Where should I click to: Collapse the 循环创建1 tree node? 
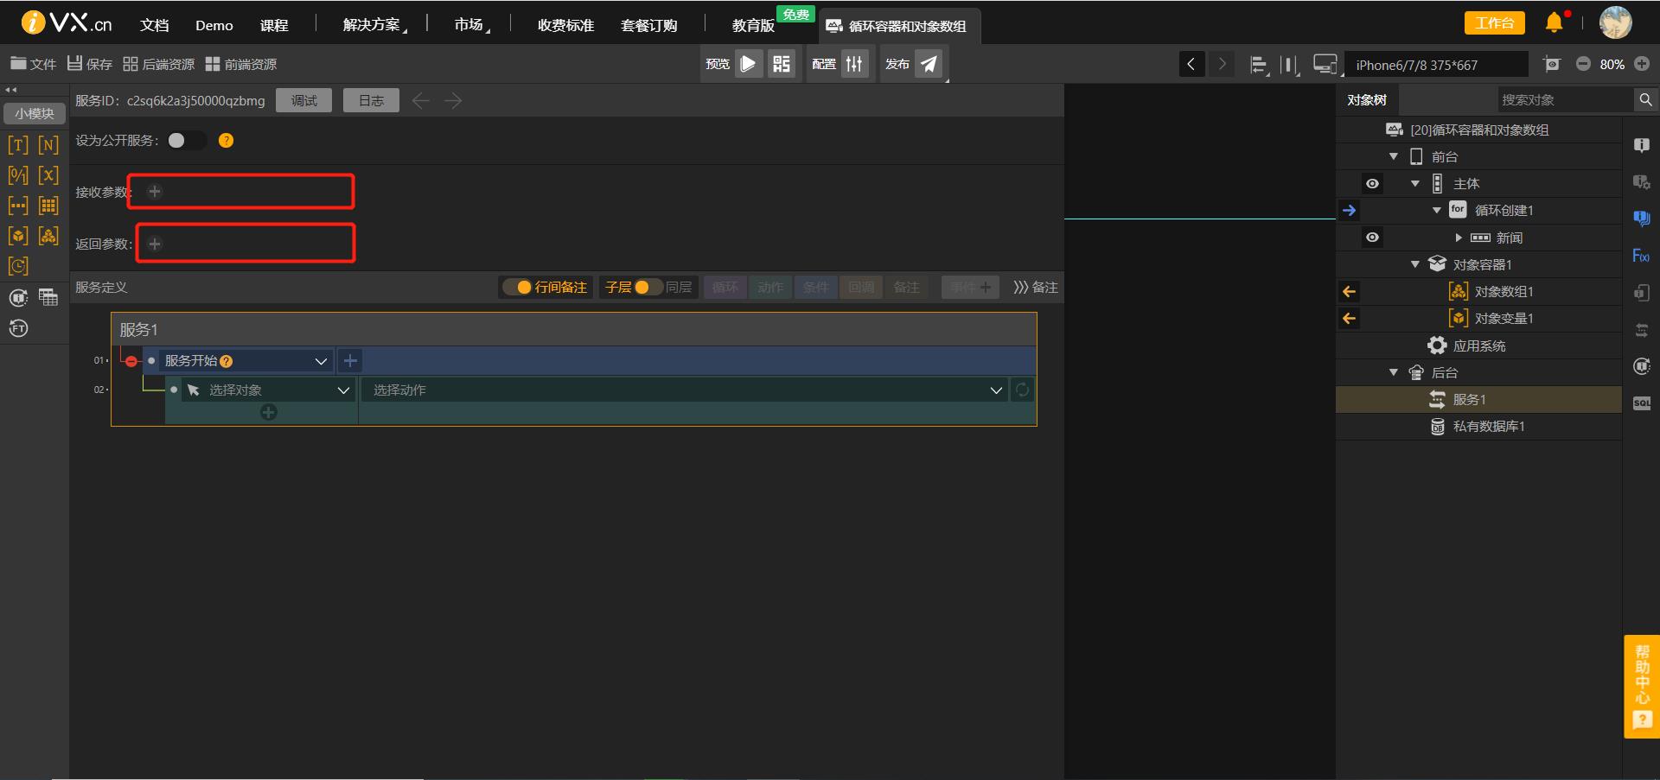coord(1437,210)
